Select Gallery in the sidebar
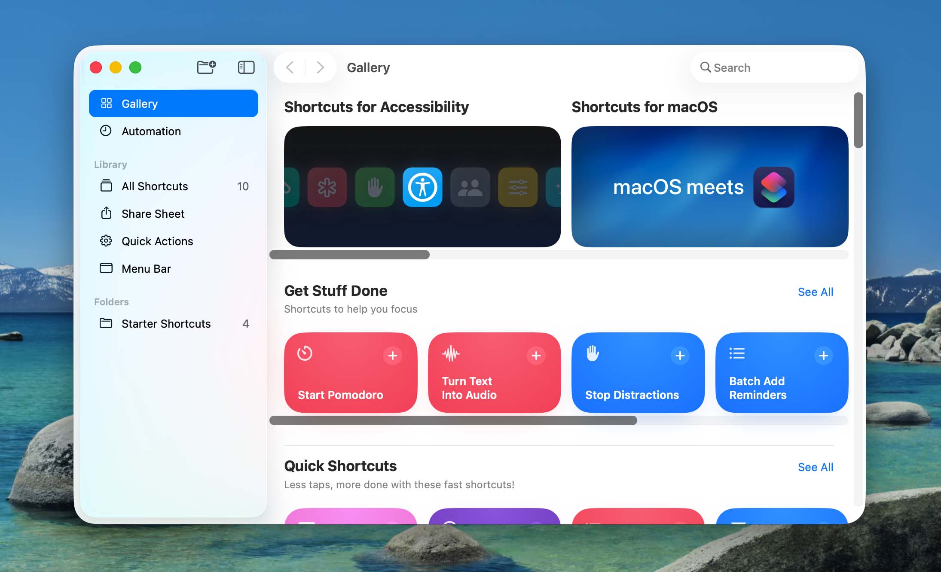Viewport: 941px width, 572px height. [173, 103]
